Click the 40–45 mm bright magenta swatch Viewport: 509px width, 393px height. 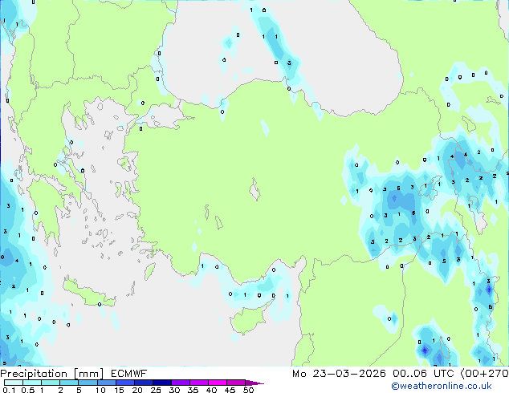[218, 383]
